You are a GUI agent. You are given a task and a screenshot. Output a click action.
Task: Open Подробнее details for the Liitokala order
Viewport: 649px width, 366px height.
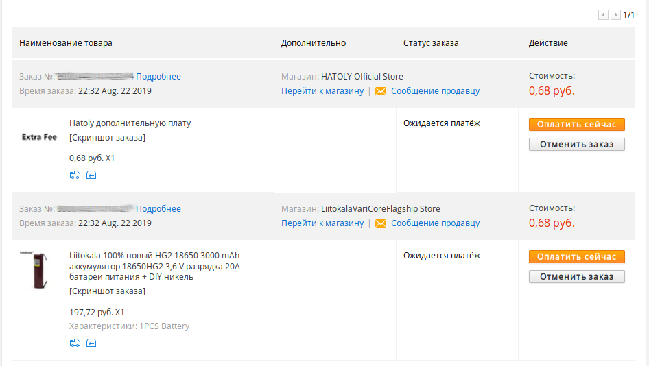(158, 209)
